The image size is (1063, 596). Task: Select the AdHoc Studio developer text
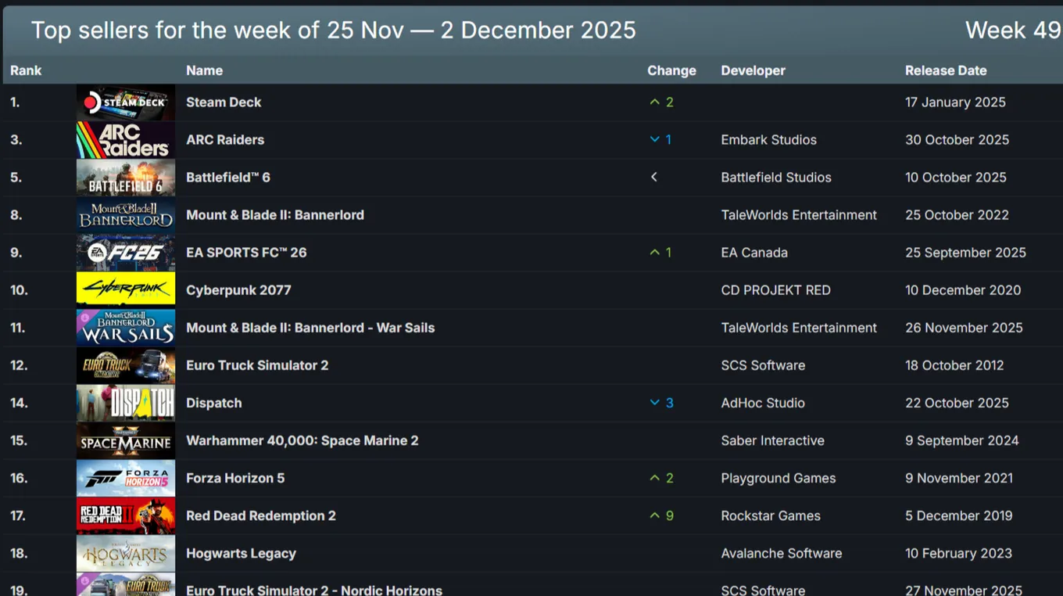[x=763, y=403]
